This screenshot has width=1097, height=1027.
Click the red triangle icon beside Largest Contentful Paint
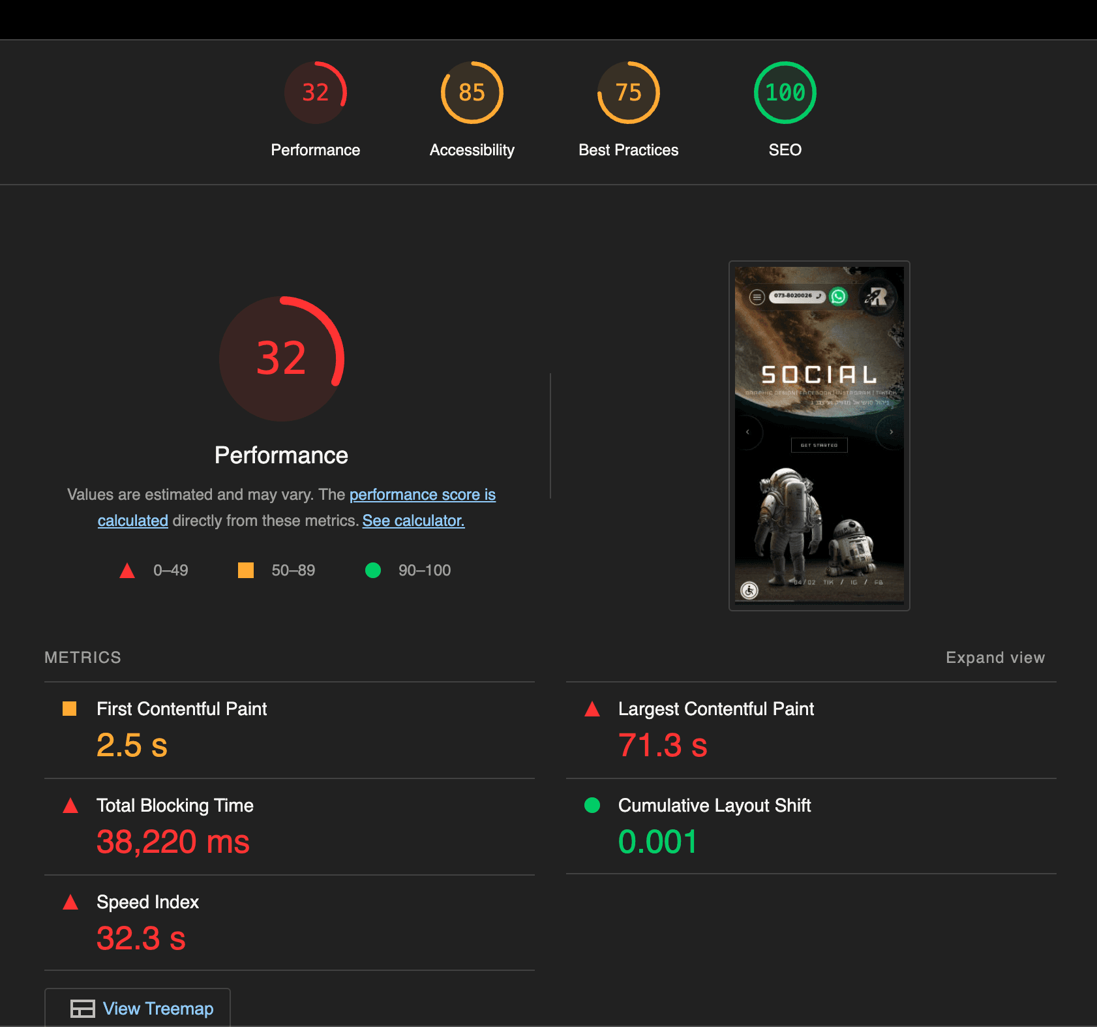[592, 709]
